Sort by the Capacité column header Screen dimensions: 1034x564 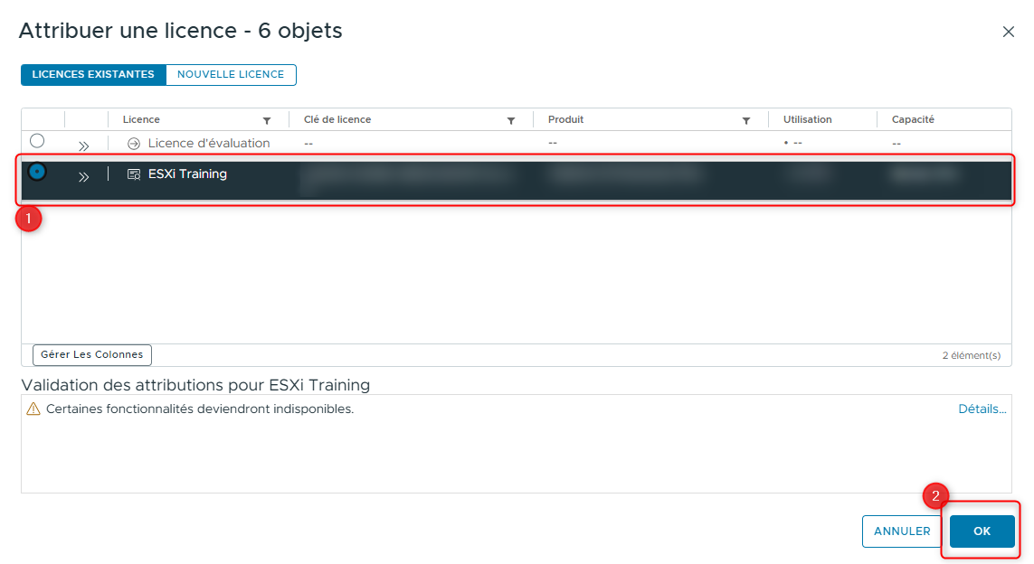(913, 120)
